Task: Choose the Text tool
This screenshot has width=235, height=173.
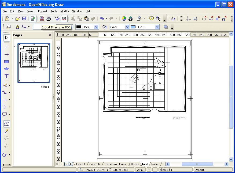Action: 6,76
